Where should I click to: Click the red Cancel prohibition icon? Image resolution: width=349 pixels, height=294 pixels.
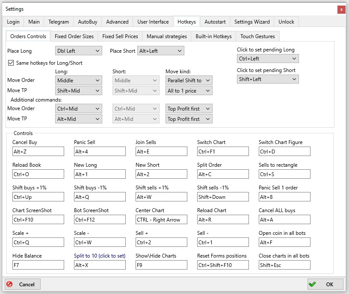pos(10,284)
